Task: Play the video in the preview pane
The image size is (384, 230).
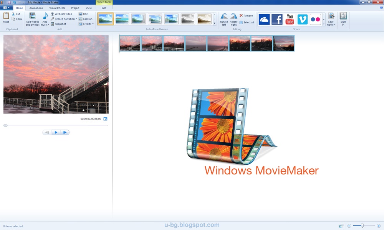Action: point(56,132)
